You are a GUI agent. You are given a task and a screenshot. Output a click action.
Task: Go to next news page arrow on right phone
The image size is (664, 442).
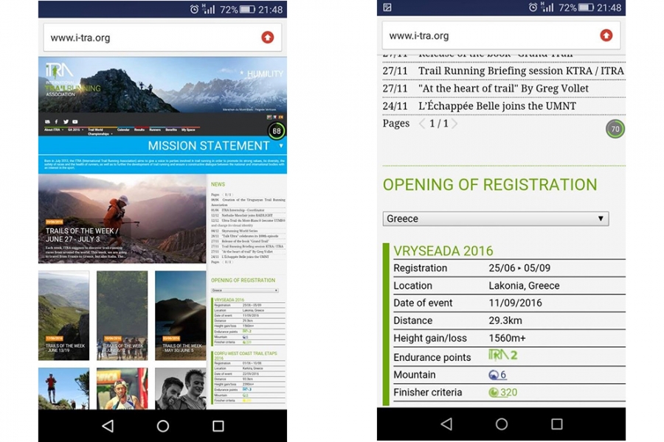click(x=454, y=124)
